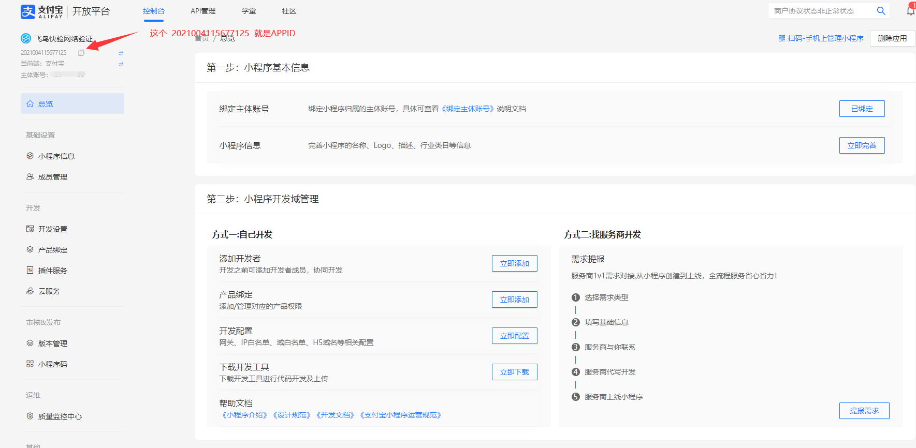Click the search magnifier icon
916x448 pixels.
(x=881, y=11)
